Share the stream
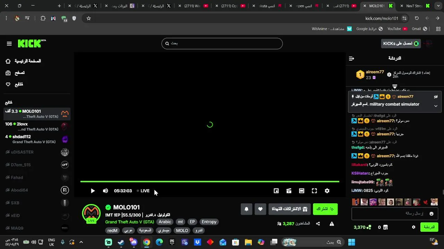The height and width of the screenshot is (249, 444). [318, 224]
